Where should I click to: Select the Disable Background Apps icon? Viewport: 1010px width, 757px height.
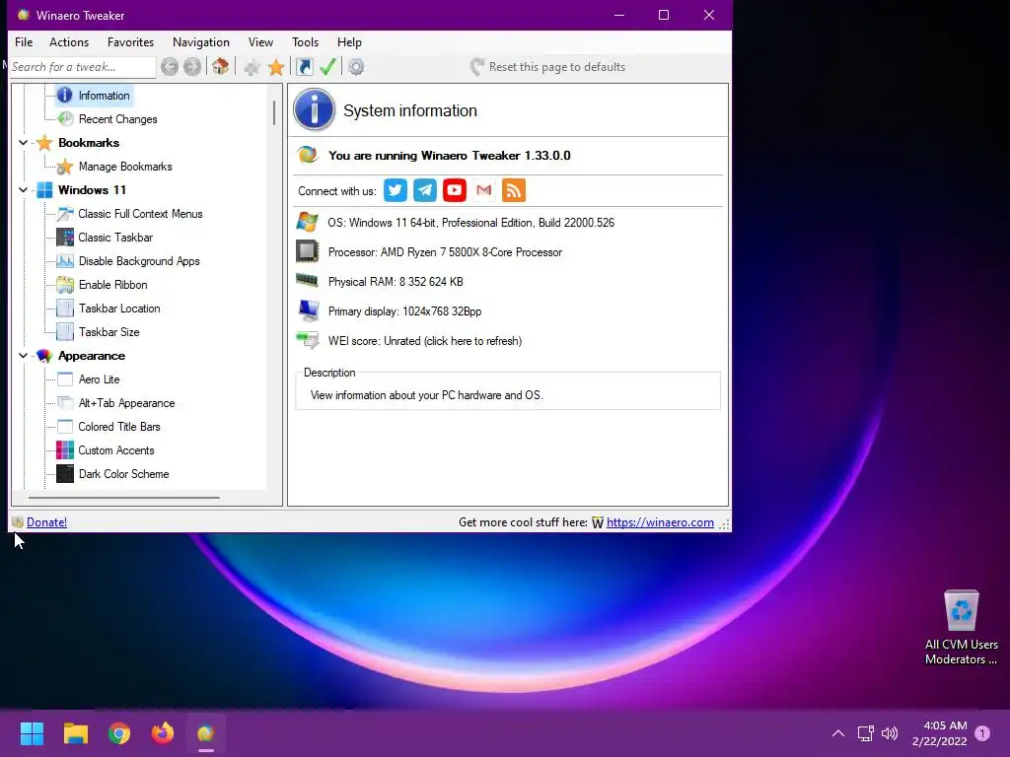click(x=65, y=261)
